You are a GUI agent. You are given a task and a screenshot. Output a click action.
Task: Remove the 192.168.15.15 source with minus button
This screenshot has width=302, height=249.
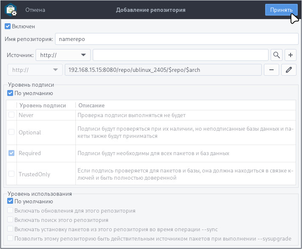pos(272,70)
